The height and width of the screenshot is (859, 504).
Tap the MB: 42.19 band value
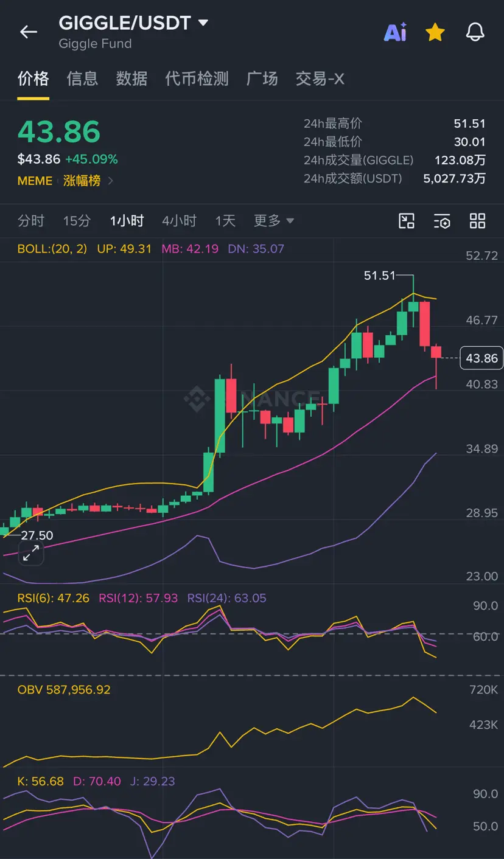(x=189, y=249)
